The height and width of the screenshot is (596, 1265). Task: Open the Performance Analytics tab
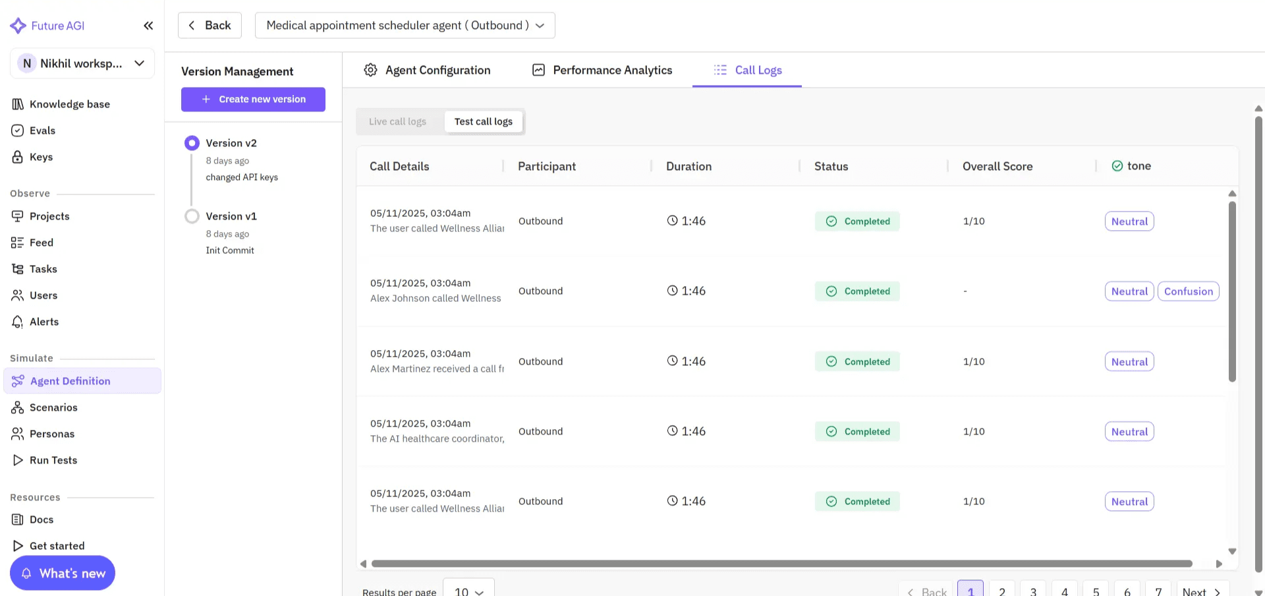602,70
